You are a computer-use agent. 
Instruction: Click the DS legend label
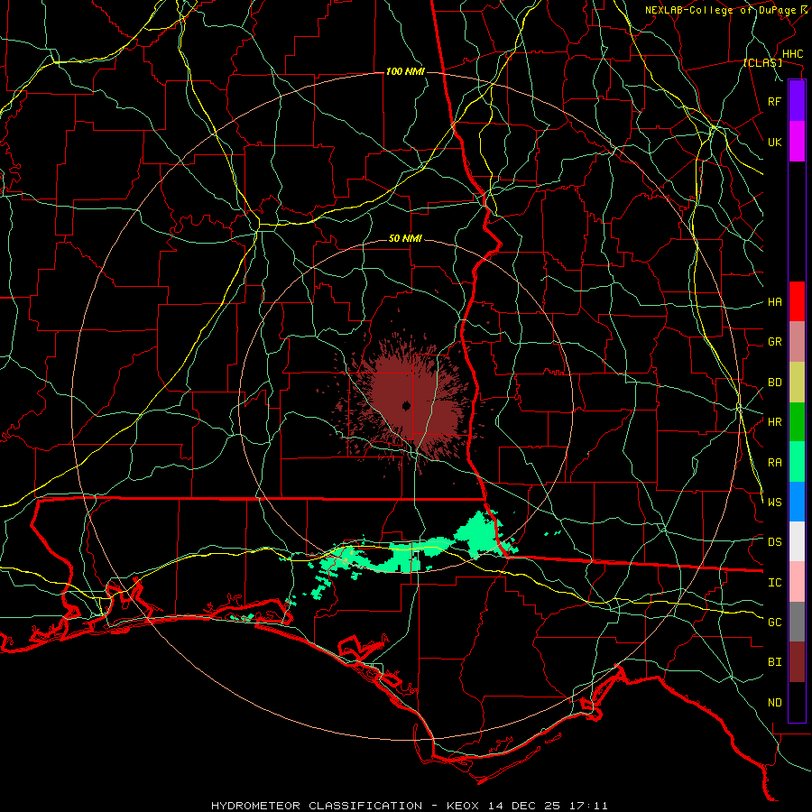775,542
